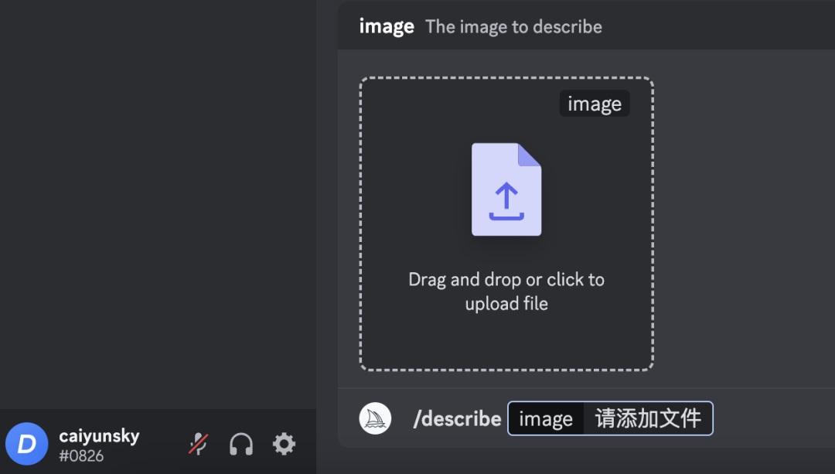Screen dimensions: 835x474
Task: Toggle microphone mute state in voice panel
Action: [198, 444]
